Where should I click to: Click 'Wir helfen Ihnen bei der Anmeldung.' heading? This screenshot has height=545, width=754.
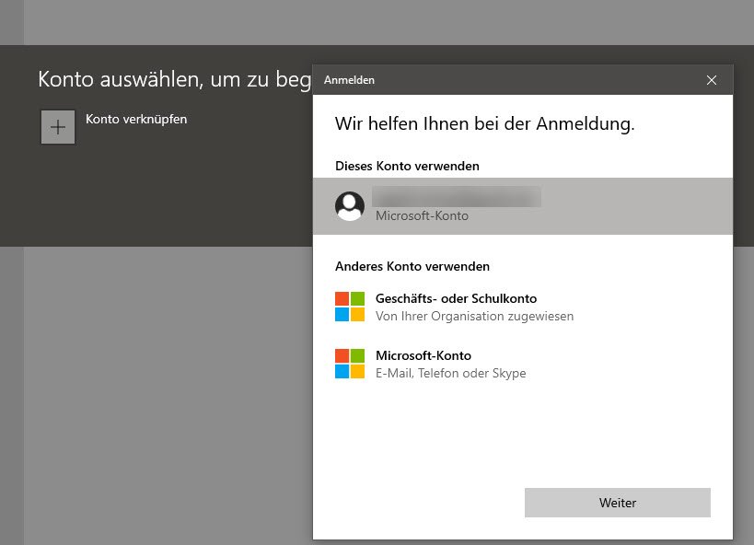484,124
